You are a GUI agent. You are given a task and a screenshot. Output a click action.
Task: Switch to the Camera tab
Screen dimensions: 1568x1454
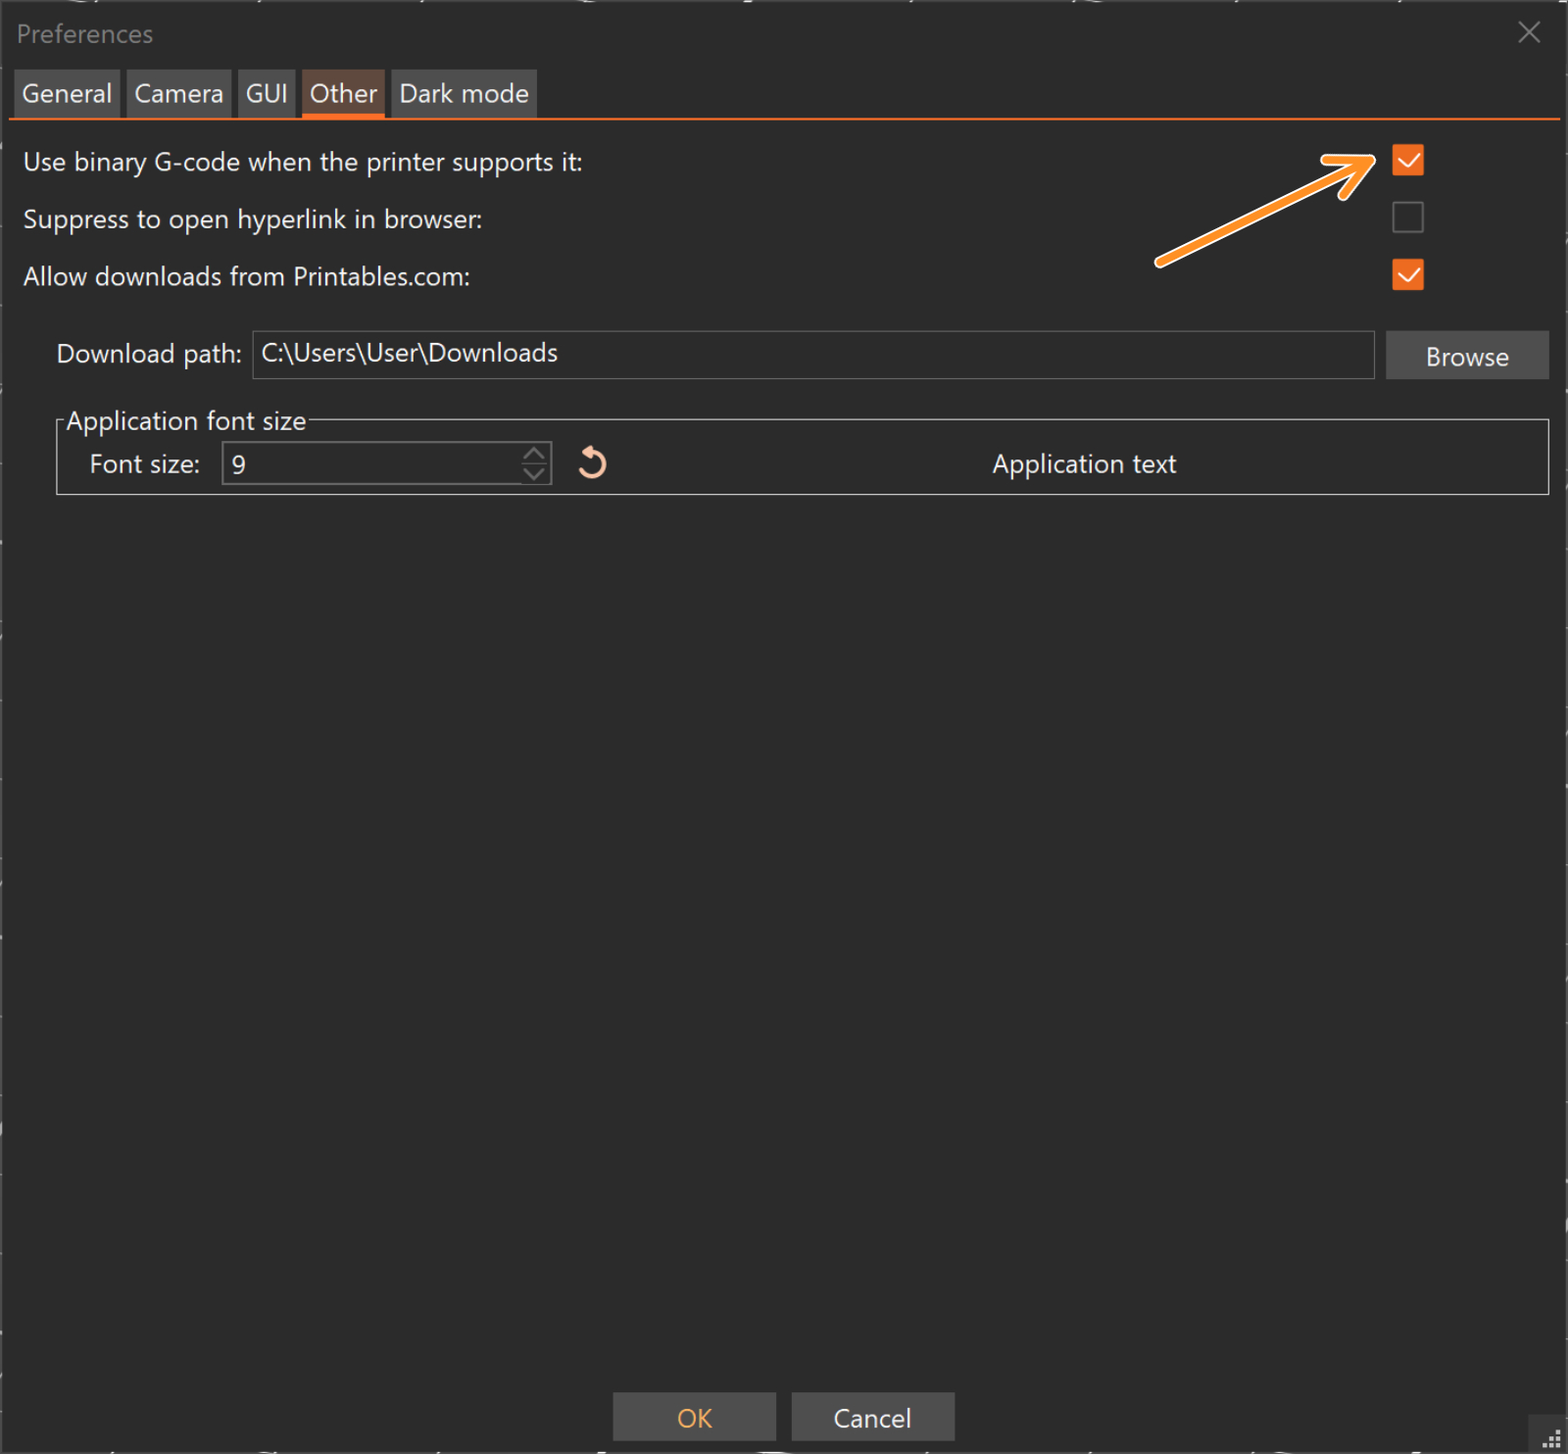pos(178,94)
